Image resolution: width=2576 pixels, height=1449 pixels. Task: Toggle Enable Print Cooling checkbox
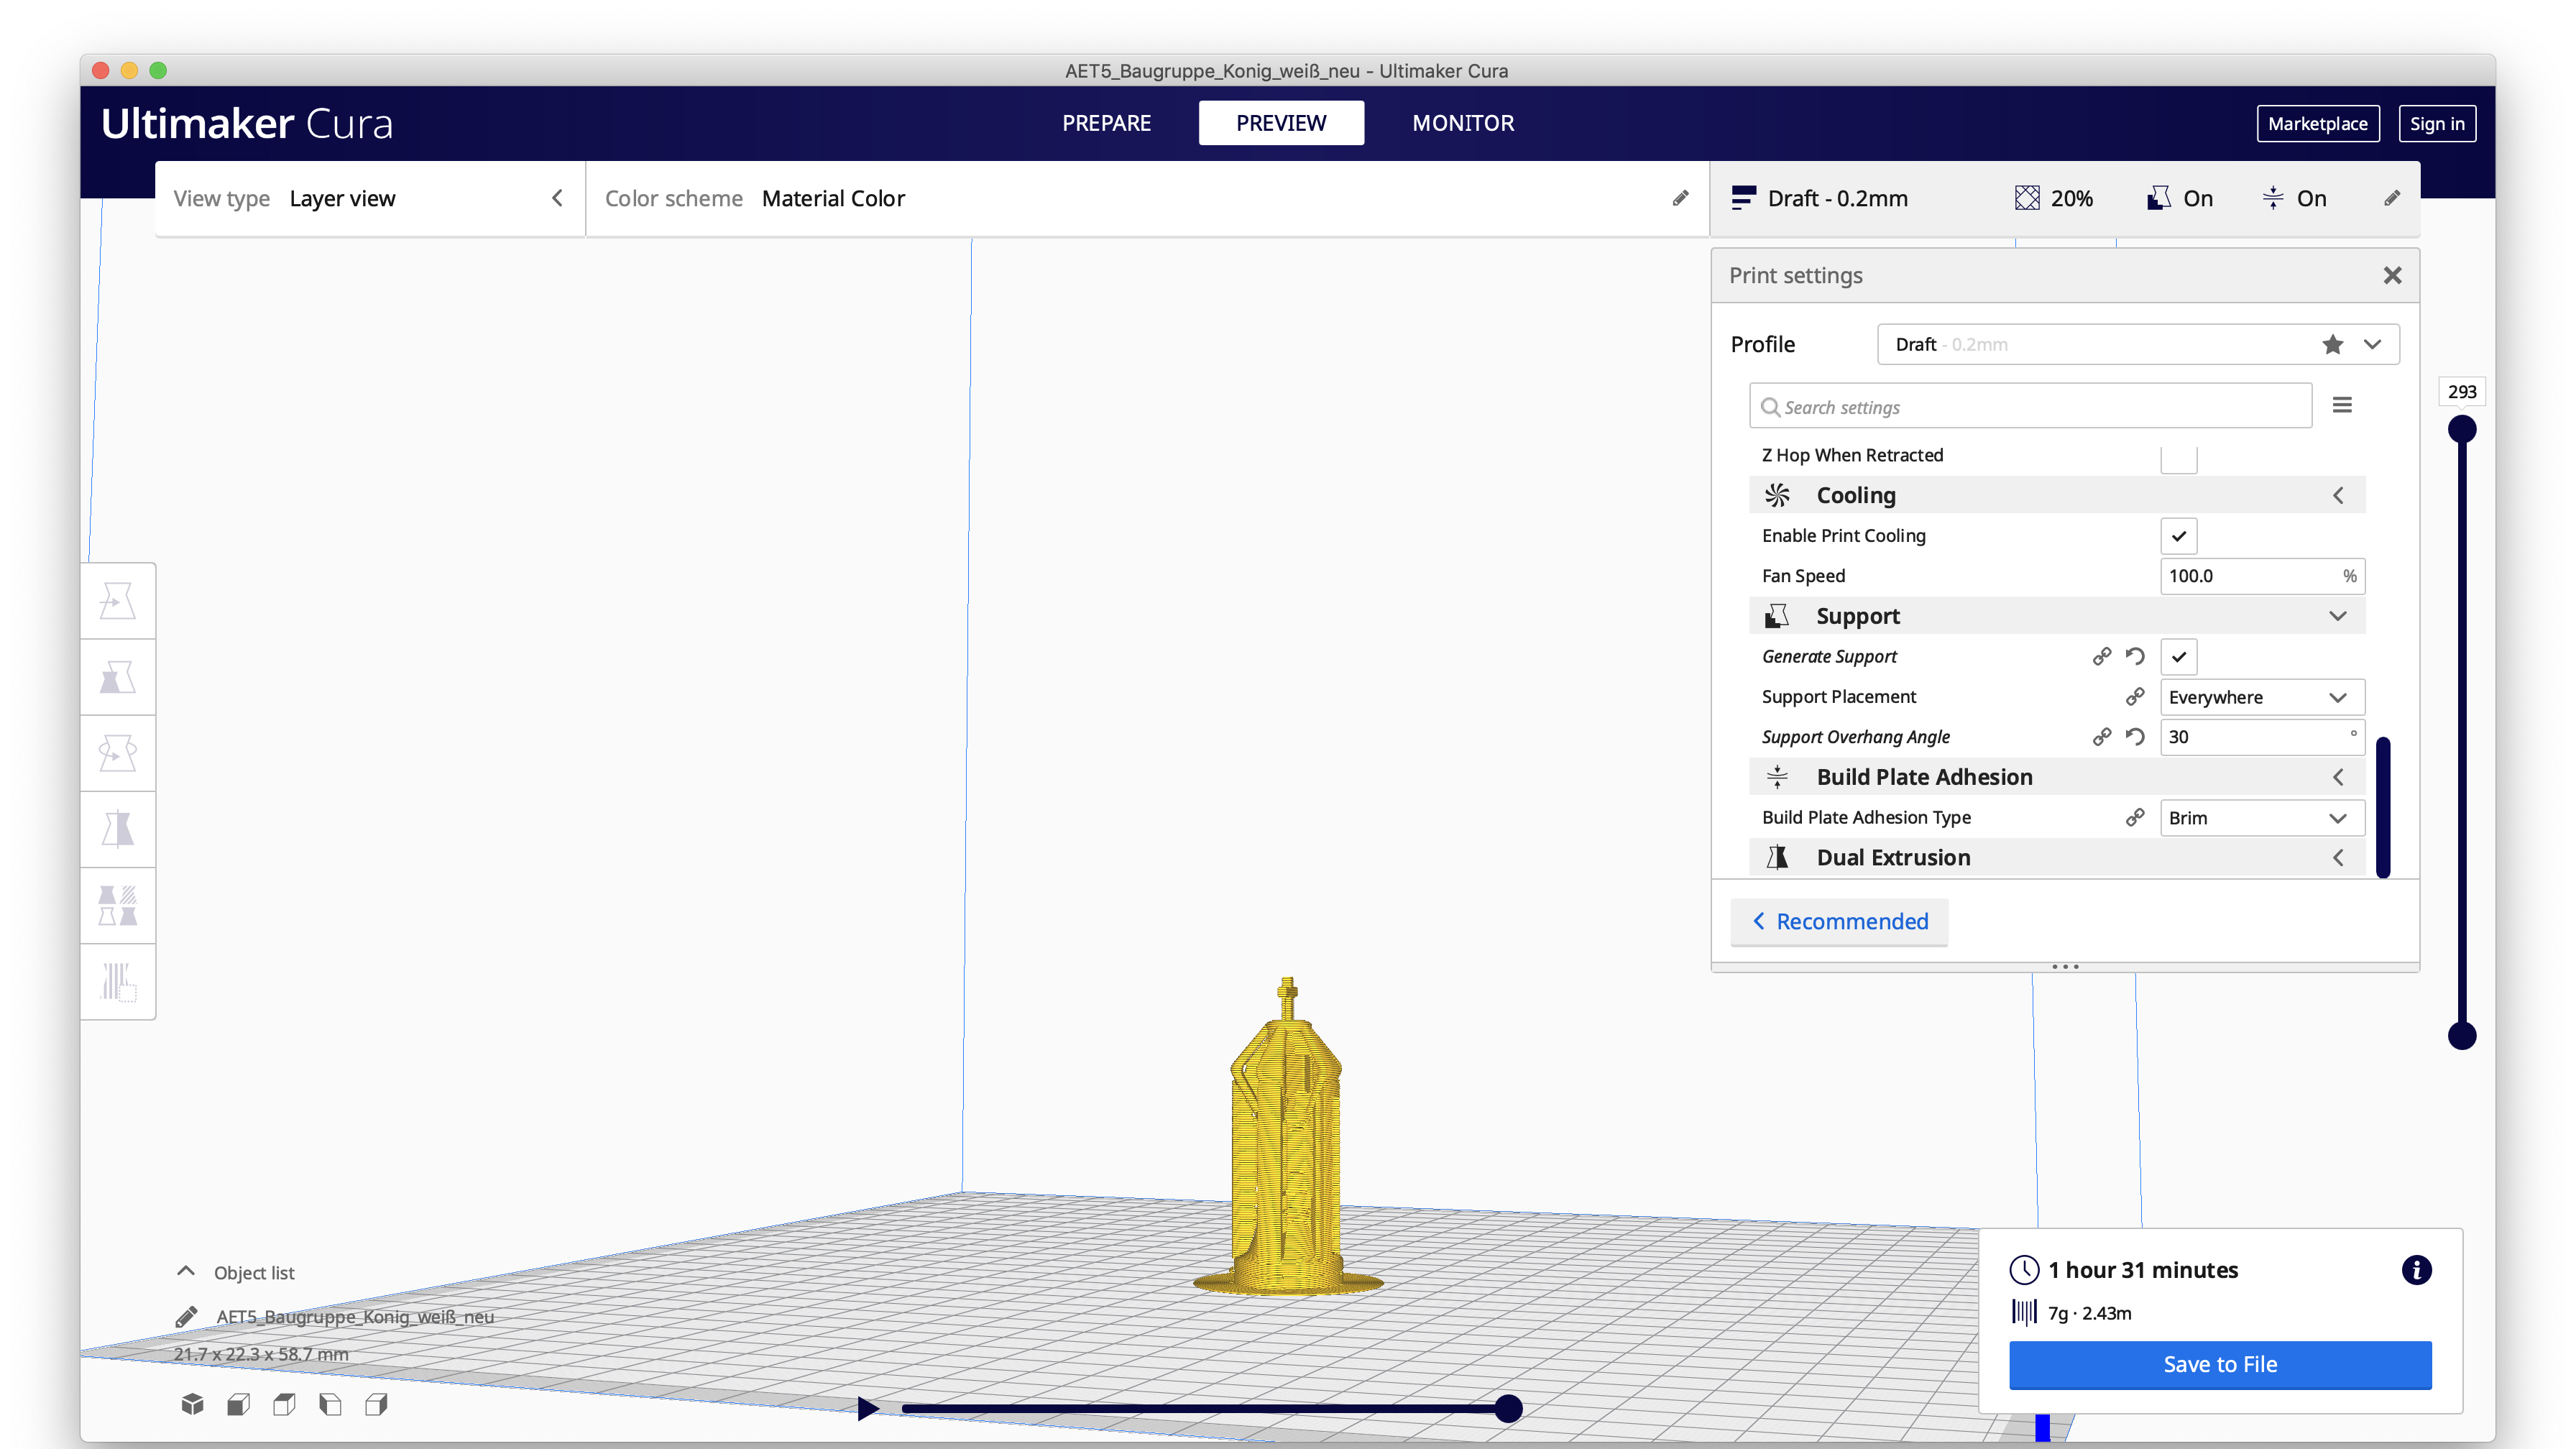(x=2178, y=536)
